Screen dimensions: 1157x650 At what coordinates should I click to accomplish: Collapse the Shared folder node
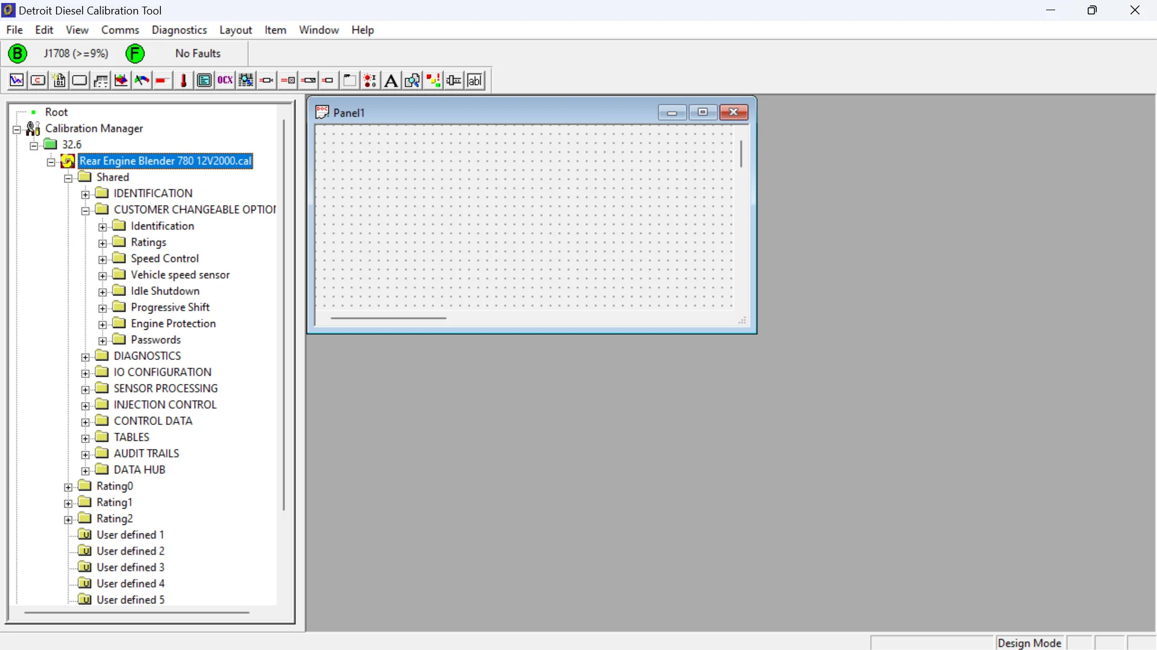click(x=68, y=178)
